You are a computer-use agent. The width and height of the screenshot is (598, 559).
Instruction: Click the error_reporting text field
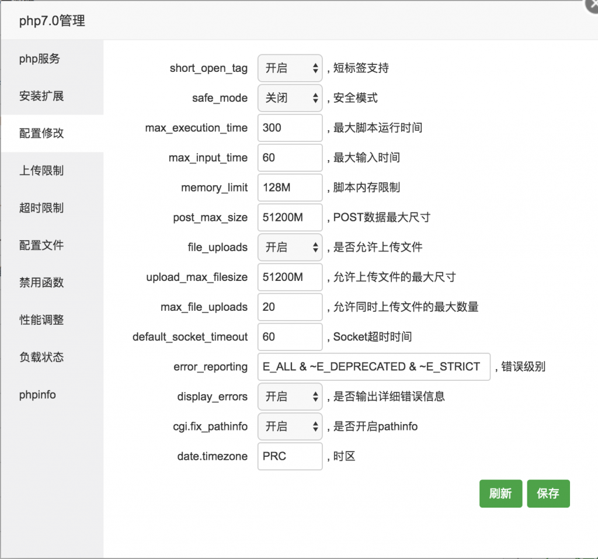[x=373, y=367]
